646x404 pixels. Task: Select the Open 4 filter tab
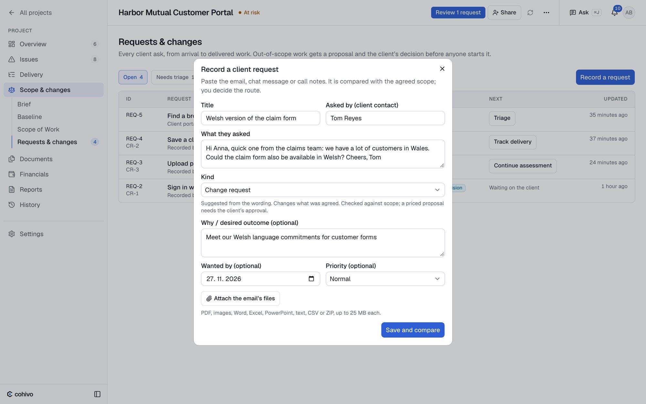coord(133,77)
